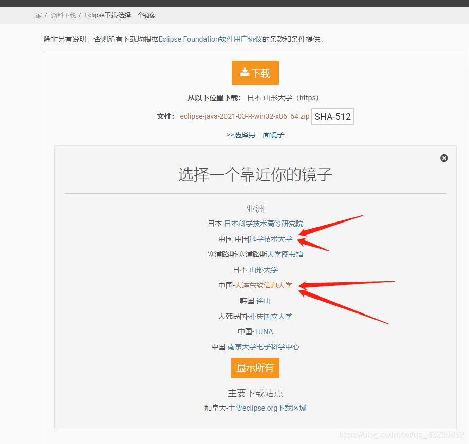Image resolution: width=469 pixels, height=444 pixels.
Task: Click the 从以下位置下载 label
Action: (214, 98)
